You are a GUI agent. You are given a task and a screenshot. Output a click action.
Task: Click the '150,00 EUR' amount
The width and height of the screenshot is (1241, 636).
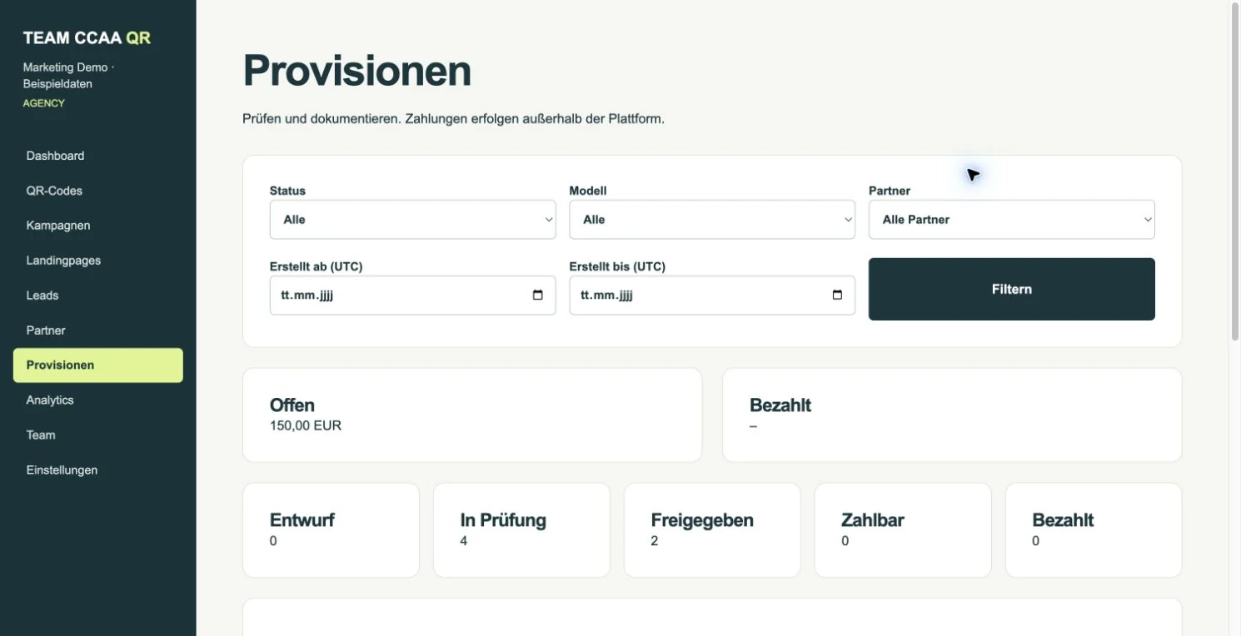point(306,425)
